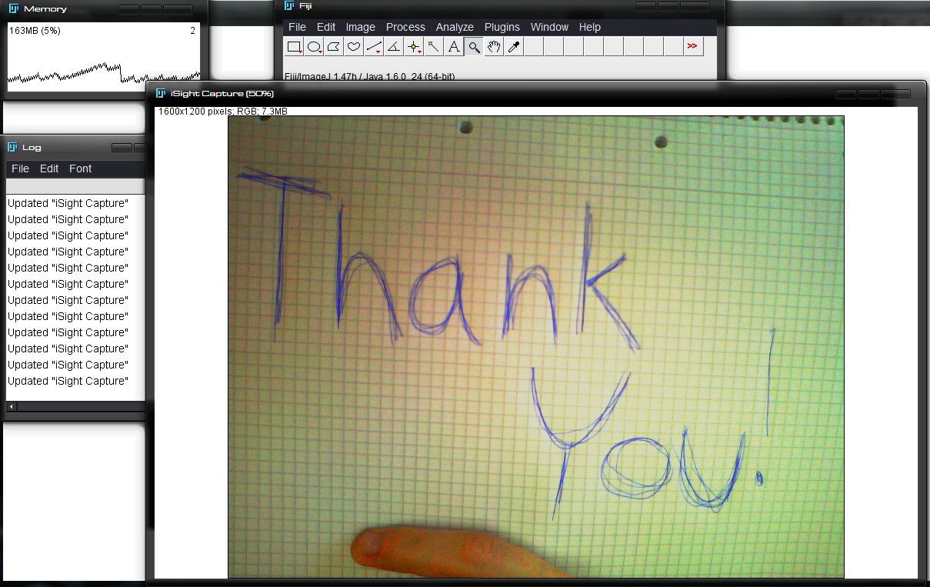Image resolution: width=930 pixels, height=587 pixels.
Task: Select the Multi-point tool
Action: tap(414, 47)
